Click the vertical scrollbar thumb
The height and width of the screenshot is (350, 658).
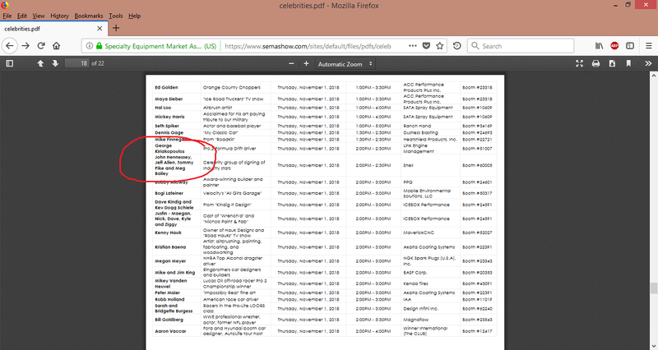654,288
